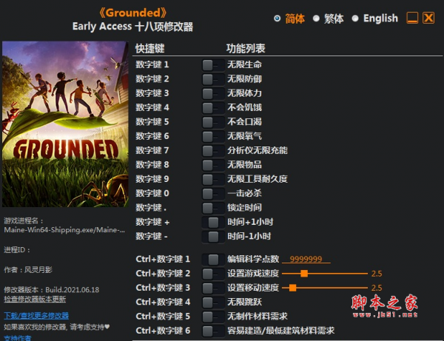Screen dimensions: 444x341
Task: Toggle 无限生命 switch
Action: tap(213, 65)
